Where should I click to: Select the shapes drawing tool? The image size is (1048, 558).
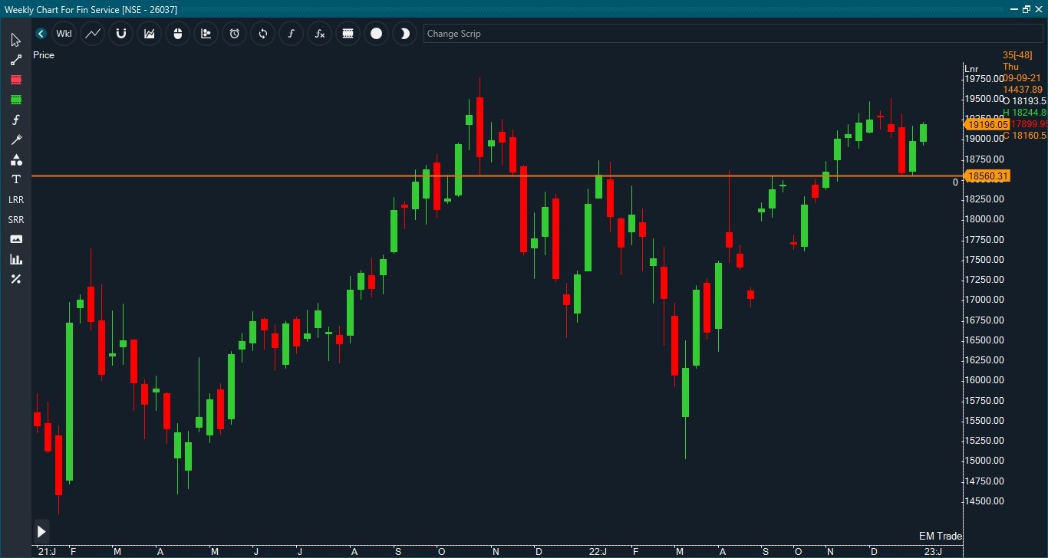point(15,159)
